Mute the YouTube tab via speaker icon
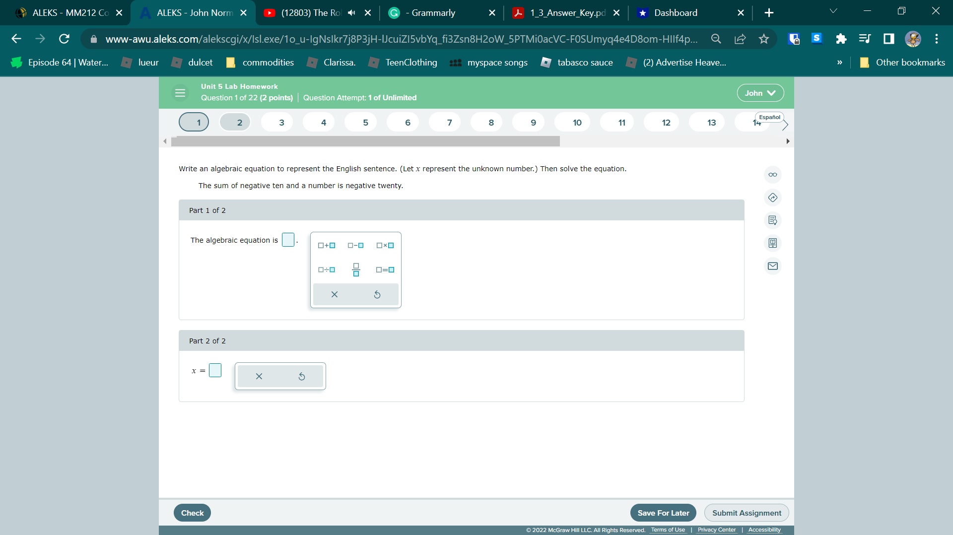This screenshot has height=535, width=953. tap(351, 13)
